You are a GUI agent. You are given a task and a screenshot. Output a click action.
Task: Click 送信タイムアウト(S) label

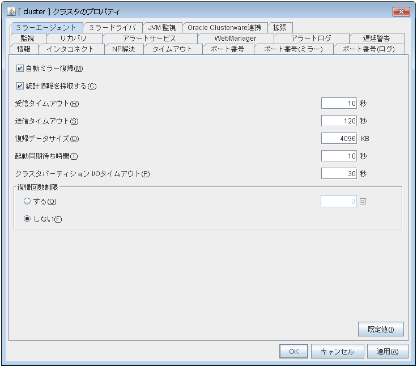[47, 121]
